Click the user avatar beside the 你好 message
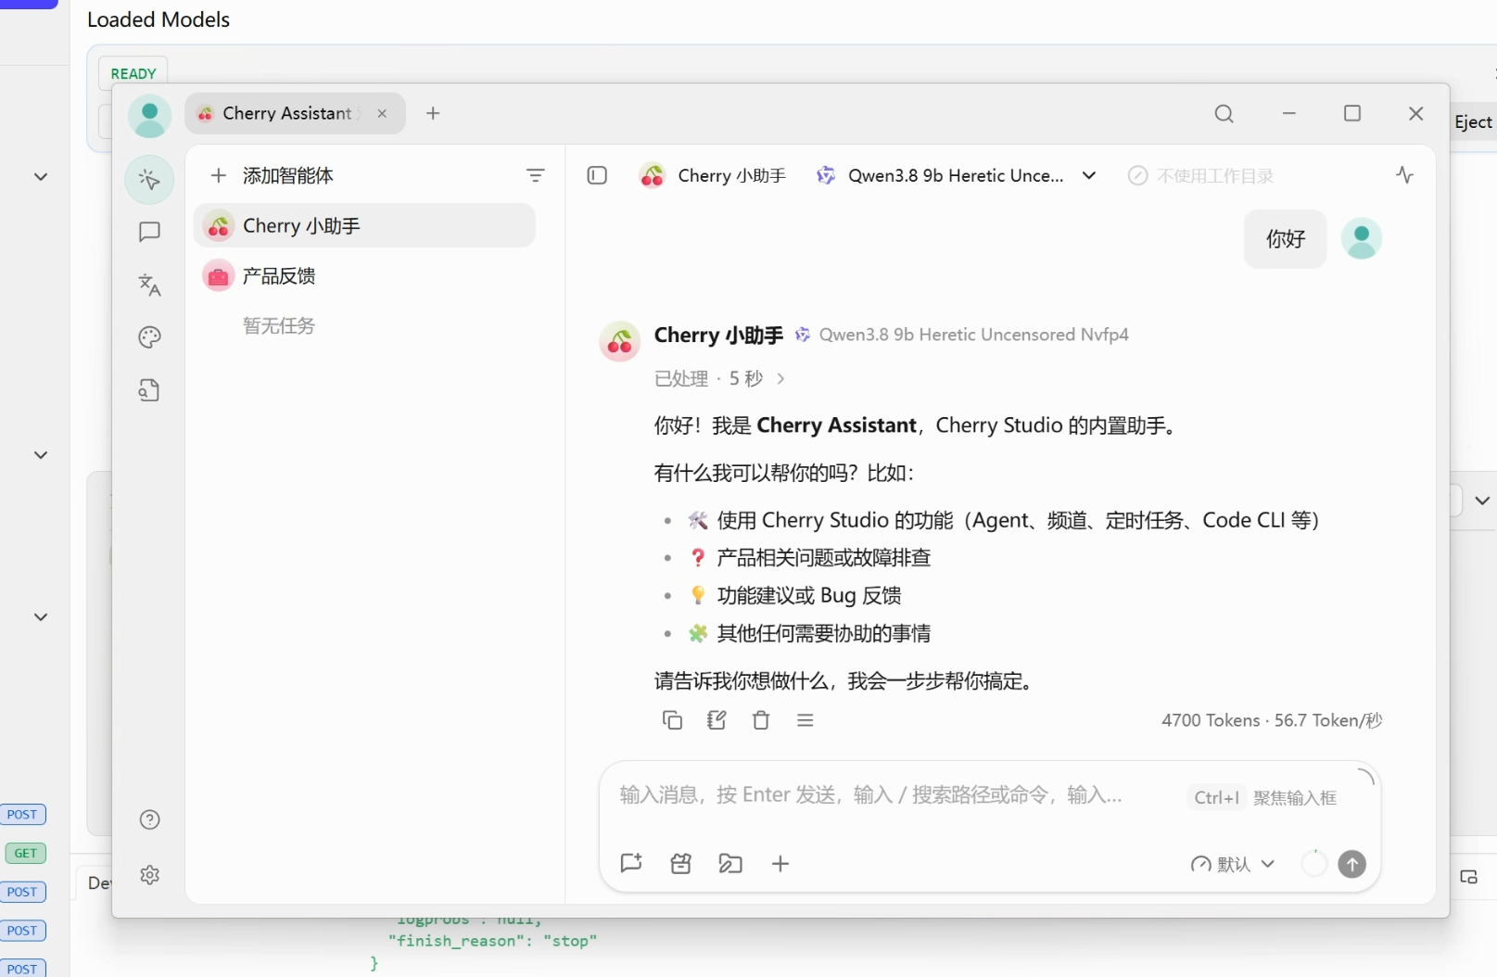Image resolution: width=1497 pixels, height=977 pixels. pos(1362,238)
